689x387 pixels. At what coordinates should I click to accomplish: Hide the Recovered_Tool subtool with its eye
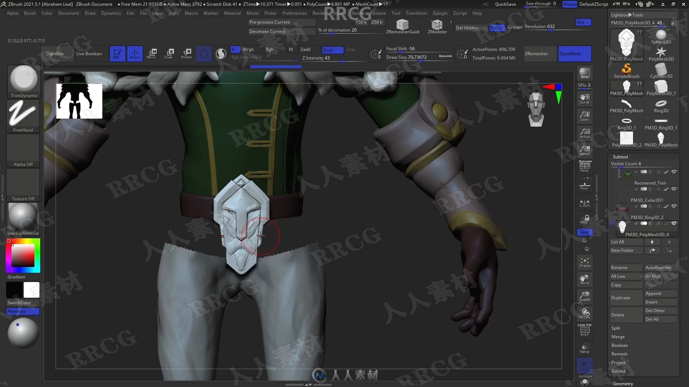point(674,172)
